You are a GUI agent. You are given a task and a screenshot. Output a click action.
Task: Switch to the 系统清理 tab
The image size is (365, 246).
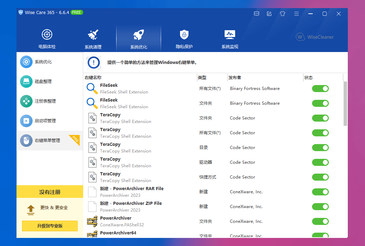[93, 39]
